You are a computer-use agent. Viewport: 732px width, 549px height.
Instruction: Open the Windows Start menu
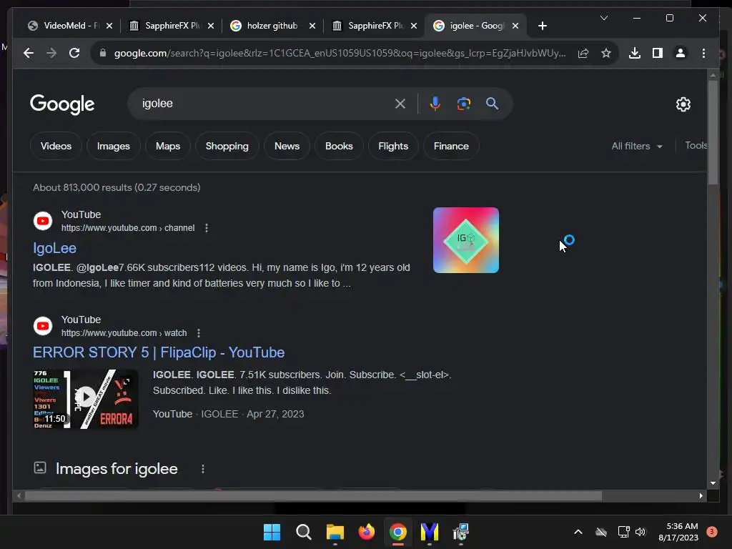pyautogui.click(x=272, y=532)
